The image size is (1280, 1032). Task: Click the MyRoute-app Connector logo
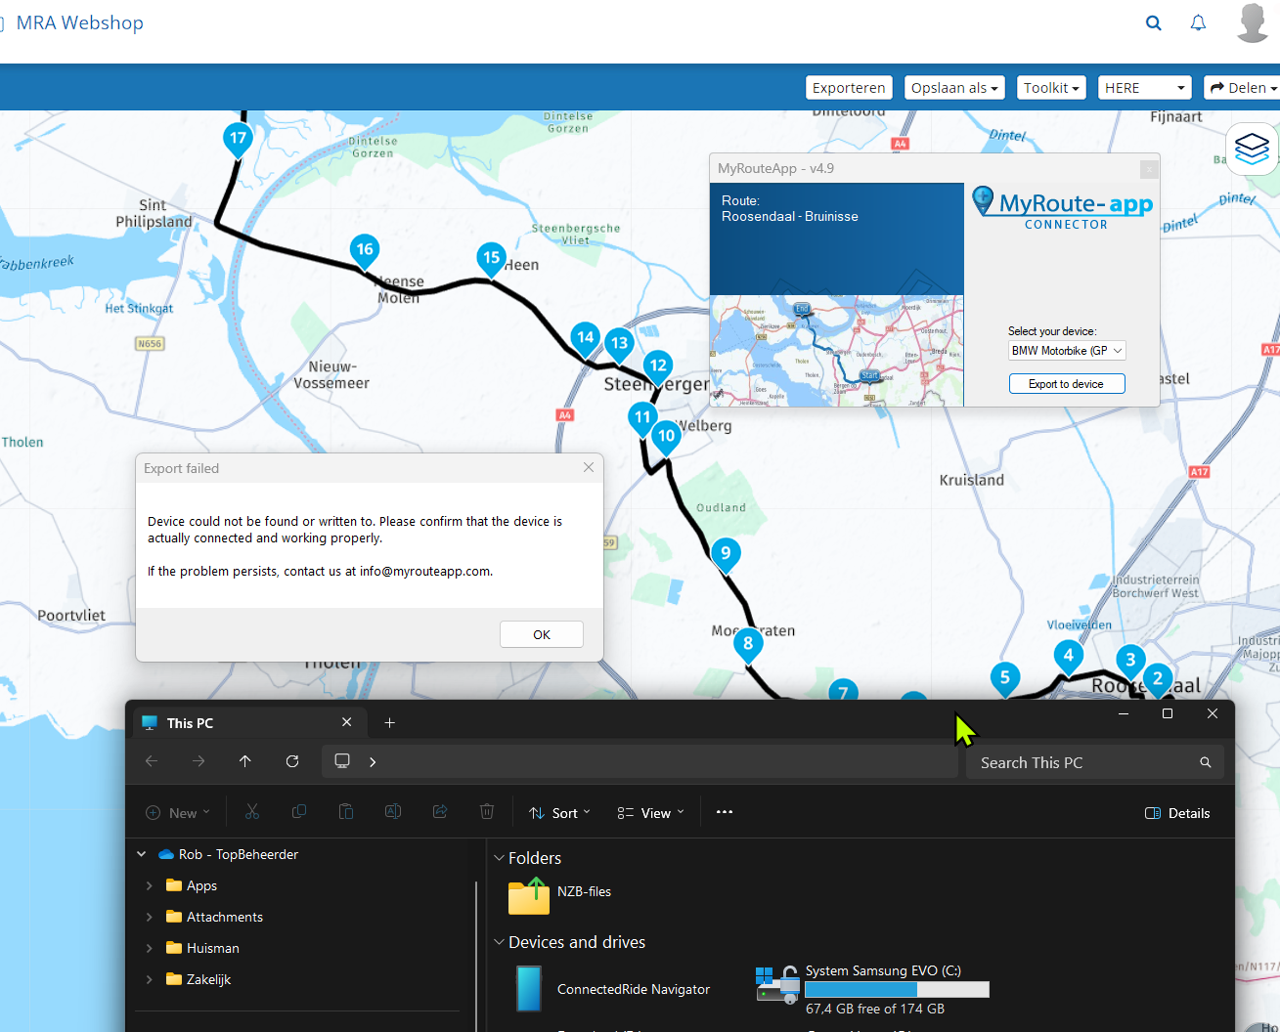click(1063, 208)
